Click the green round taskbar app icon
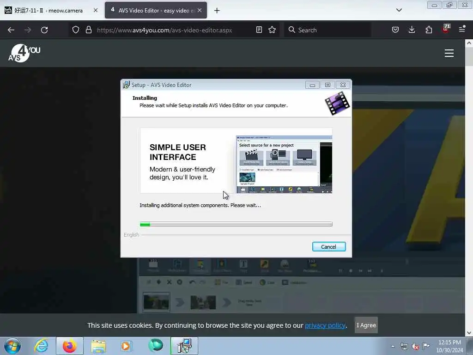The image size is (473, 355). [156, 345]
